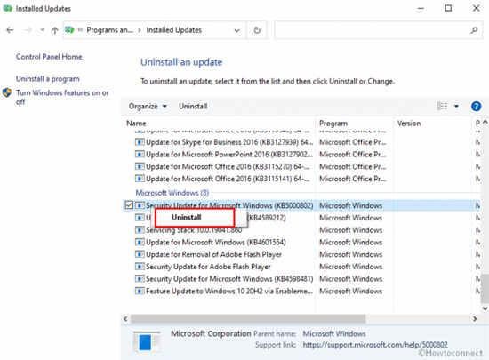Image resolution: width=489 pixels, height=360 pixels.
Task: Minimize the Installed Updates window
Action: click(421, 8)
